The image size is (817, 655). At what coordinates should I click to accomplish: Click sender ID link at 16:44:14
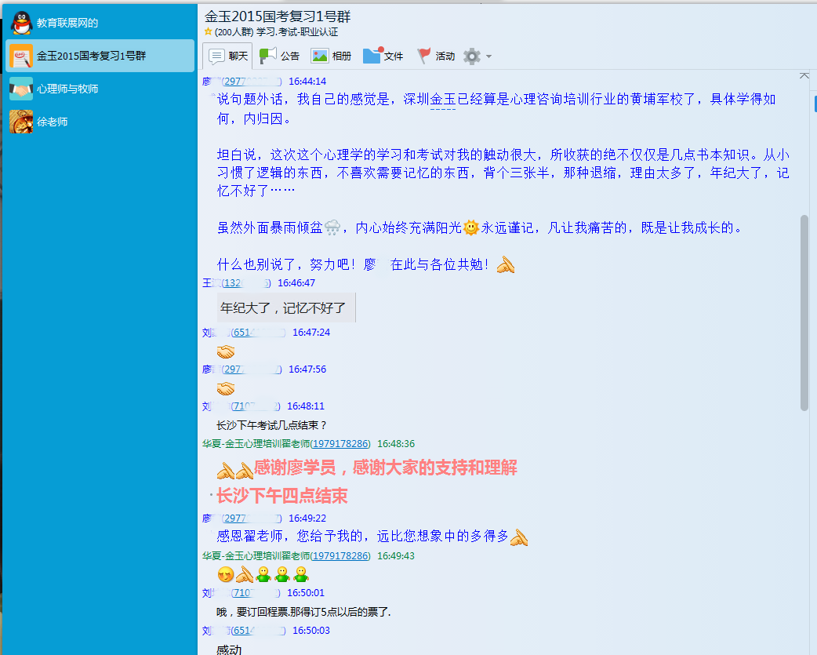tap(252, 82)
